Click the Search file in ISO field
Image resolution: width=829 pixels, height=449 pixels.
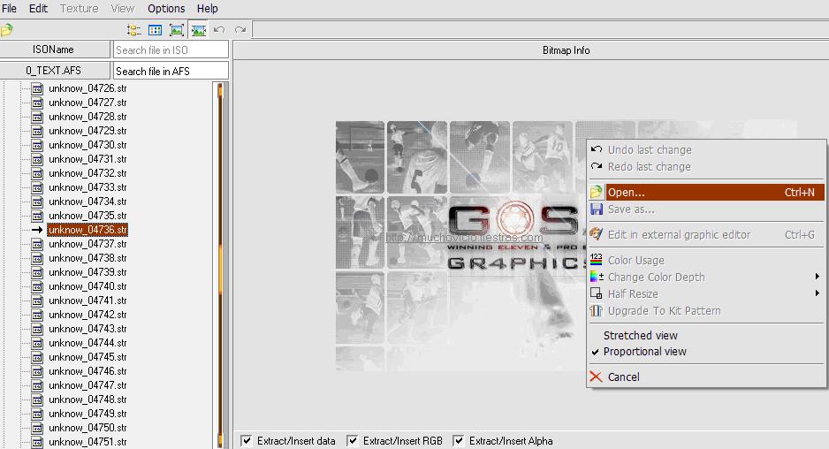[171, 50]
